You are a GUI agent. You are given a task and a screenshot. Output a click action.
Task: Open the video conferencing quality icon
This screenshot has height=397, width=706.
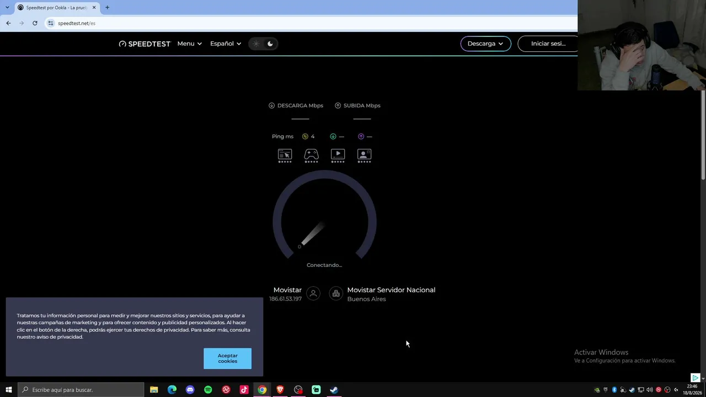pyautogui.click(x=364, y=155)
